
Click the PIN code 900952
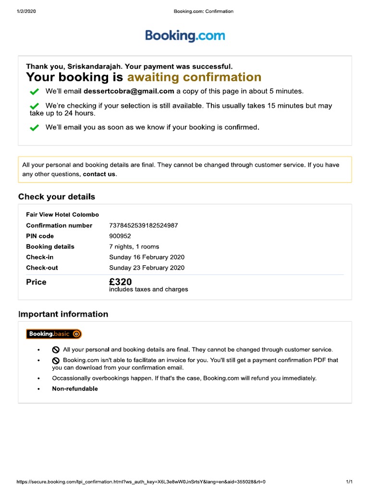point(120,236)
